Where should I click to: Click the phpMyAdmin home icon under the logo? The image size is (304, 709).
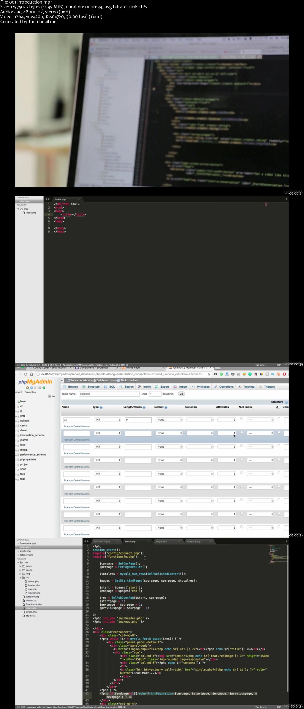pyautogui.click(x=28, y=388)
